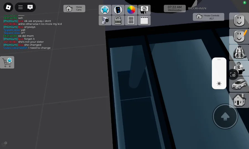
Task: Adjust the brightness slider
Action: 219,73
